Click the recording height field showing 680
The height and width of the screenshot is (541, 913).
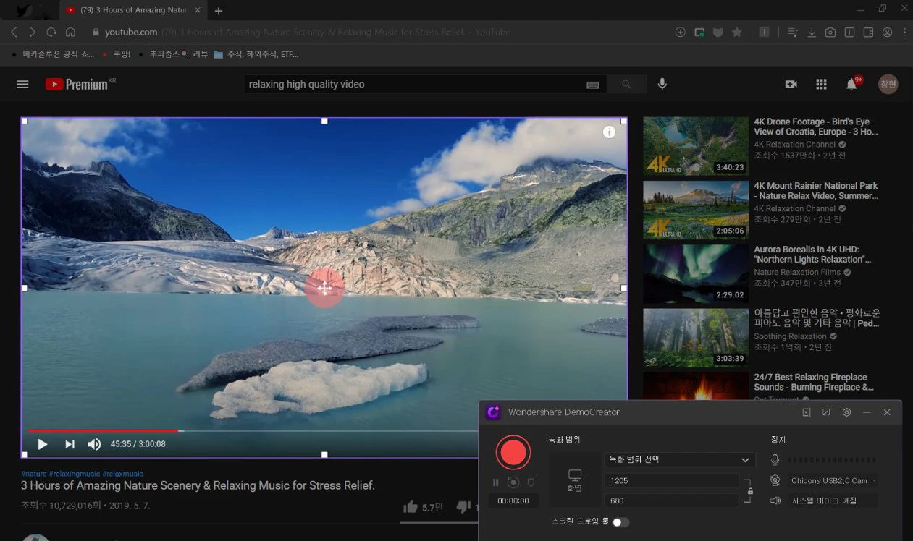(x=671, y=500)
